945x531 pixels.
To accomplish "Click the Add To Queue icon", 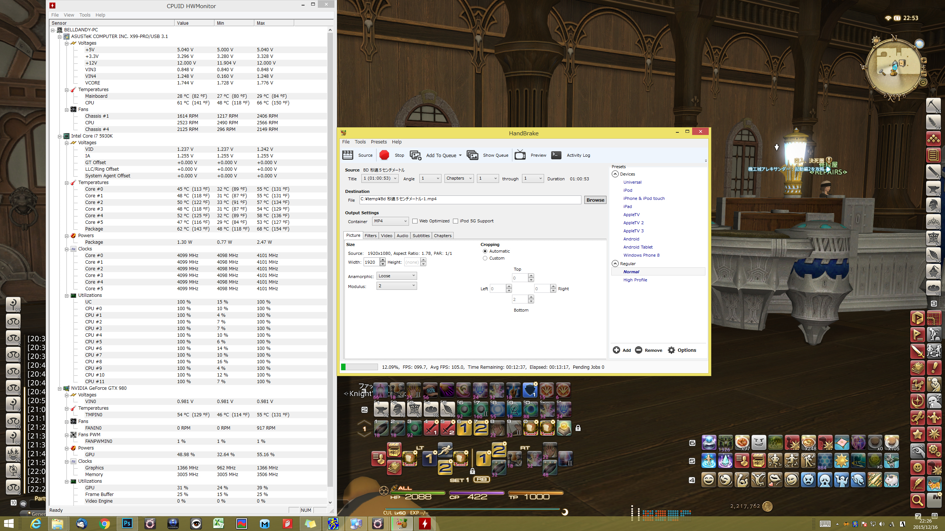I will pos(416,155).
